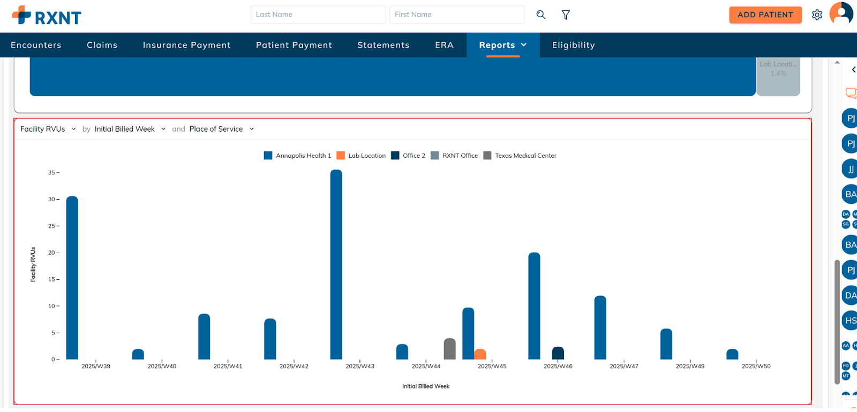Screen dimensions: 857x412
Task: Click the RXNT logo
Action: pyautogui.click(x=47, y=16)
